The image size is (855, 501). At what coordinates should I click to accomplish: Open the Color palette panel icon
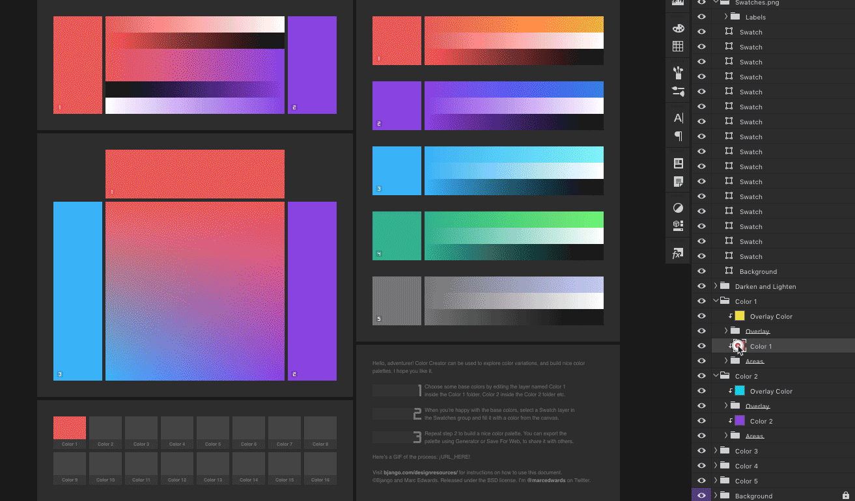(678, 29)
